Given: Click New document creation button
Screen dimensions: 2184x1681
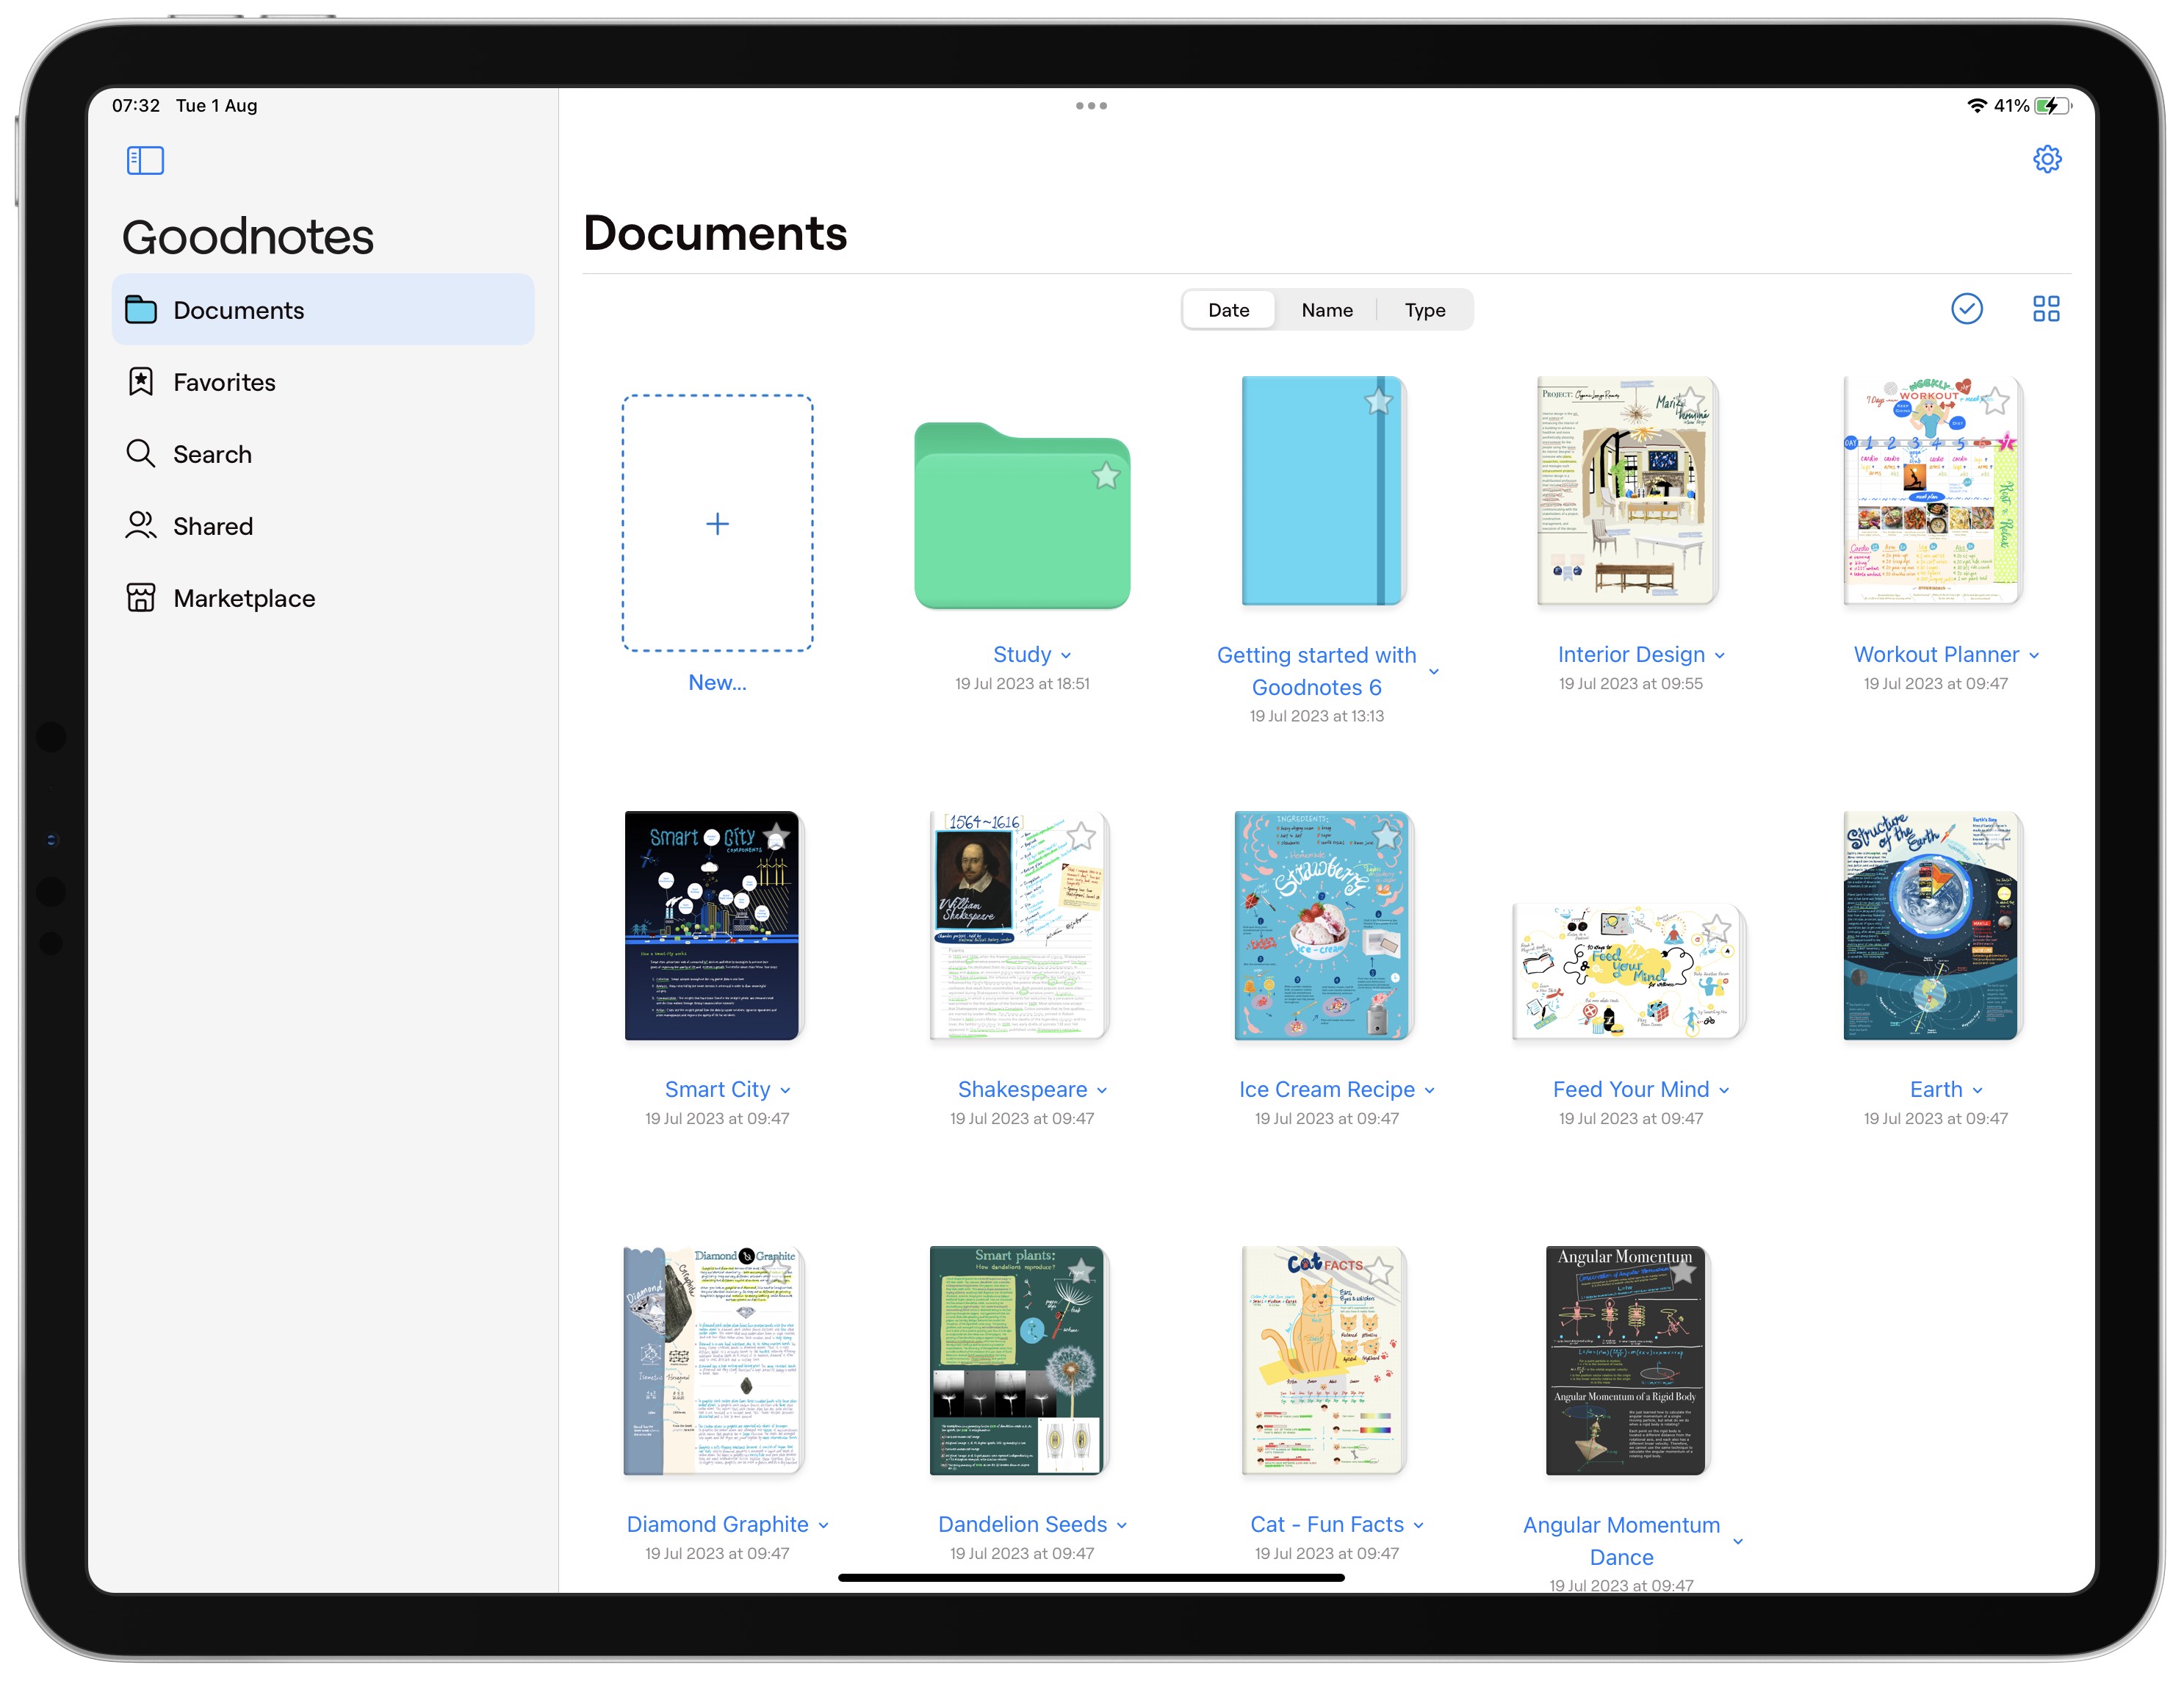Looking at the screenshot, I should [715, 521].
